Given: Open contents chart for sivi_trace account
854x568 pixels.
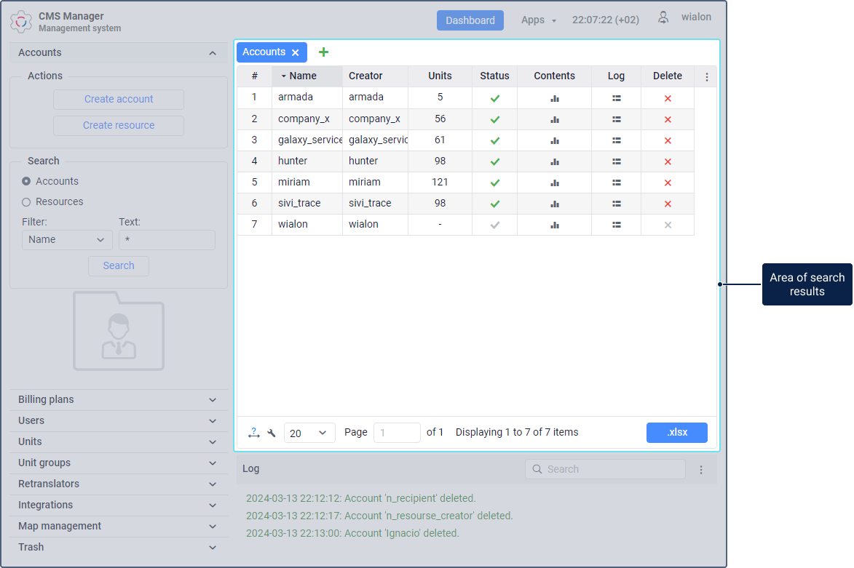Looking at the screenshot, I should click(555, 204).
